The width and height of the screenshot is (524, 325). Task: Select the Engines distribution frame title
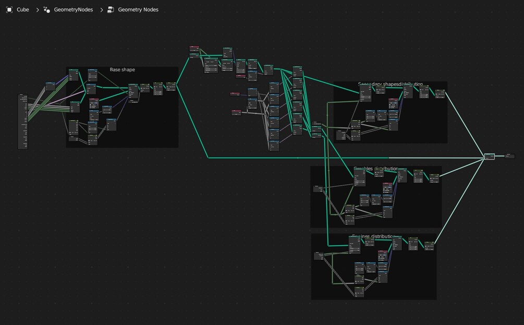(373, 236)
